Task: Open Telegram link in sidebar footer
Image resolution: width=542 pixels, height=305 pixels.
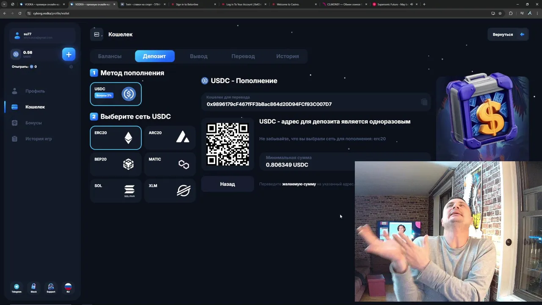Action: click(x=17, y=288)
